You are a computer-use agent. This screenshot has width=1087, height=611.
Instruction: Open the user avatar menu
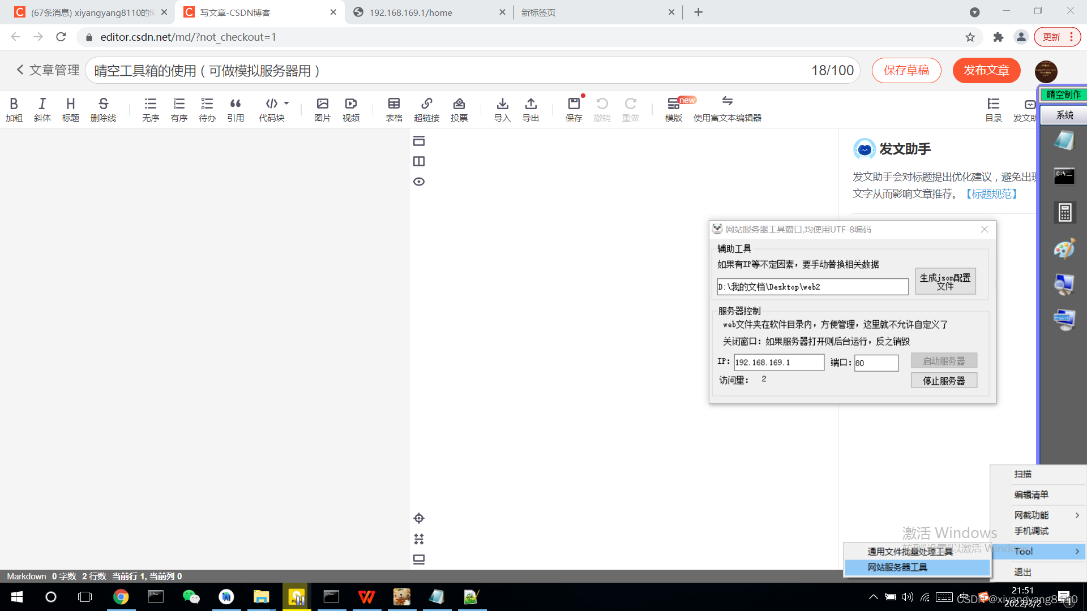1046,71
